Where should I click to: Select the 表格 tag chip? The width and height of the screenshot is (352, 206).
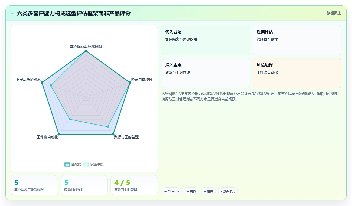[x=191, y=191]
